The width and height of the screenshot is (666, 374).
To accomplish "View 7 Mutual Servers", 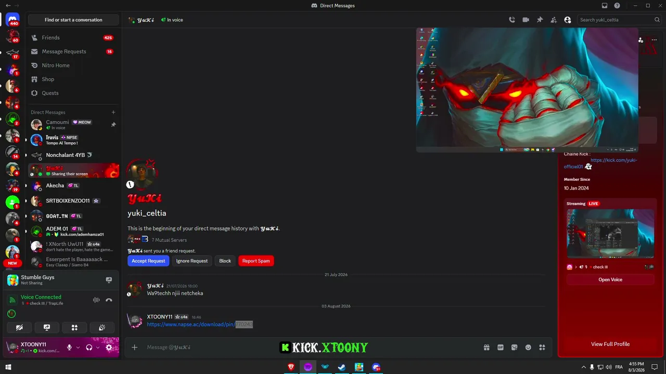I will (169, 240).
